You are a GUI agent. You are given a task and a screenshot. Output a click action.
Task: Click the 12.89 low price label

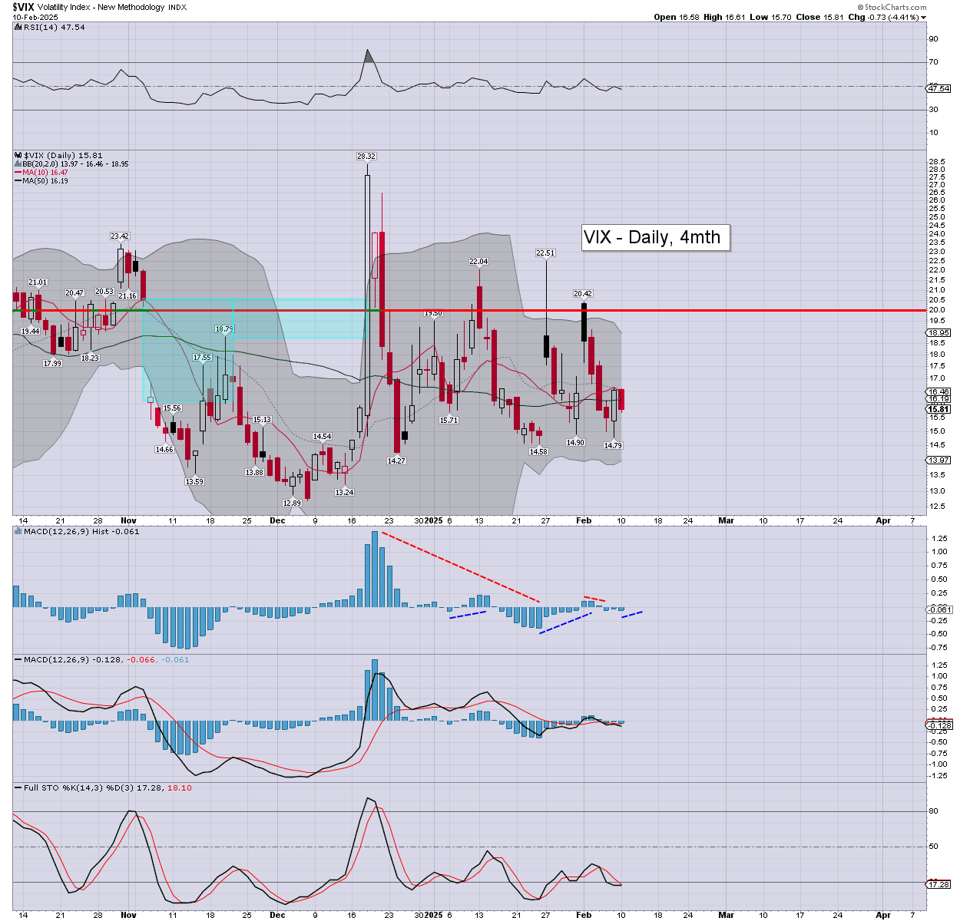pos(292,503)
